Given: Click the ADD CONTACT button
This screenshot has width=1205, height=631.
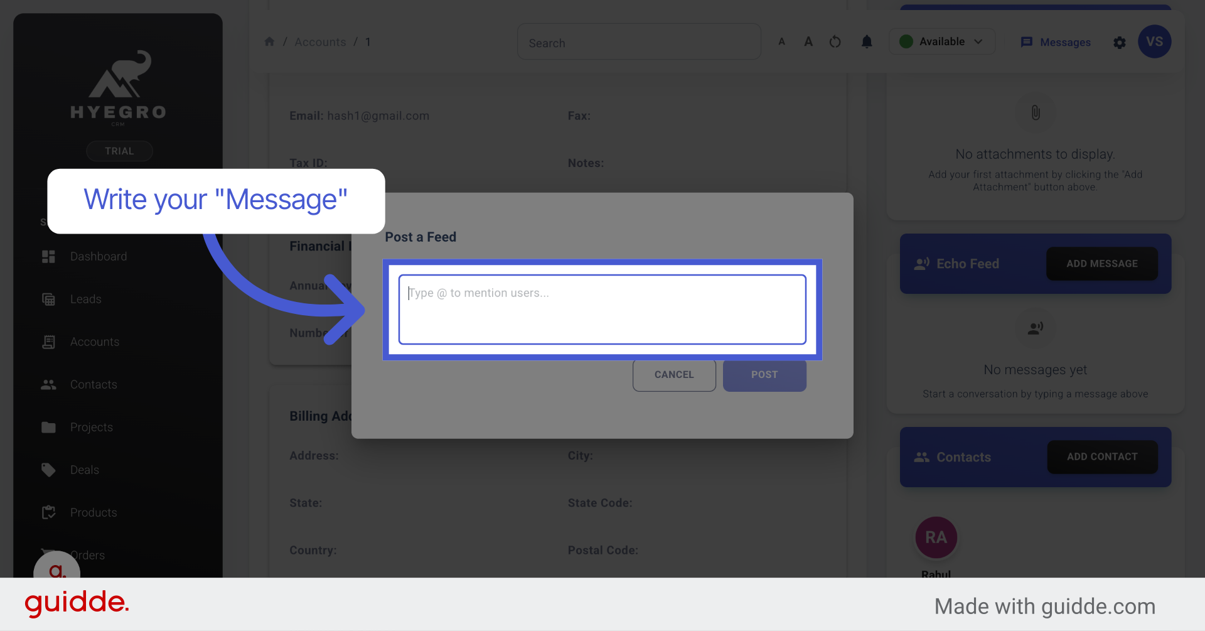Looking at the screenshot, I should click(x=1101, y=456).
